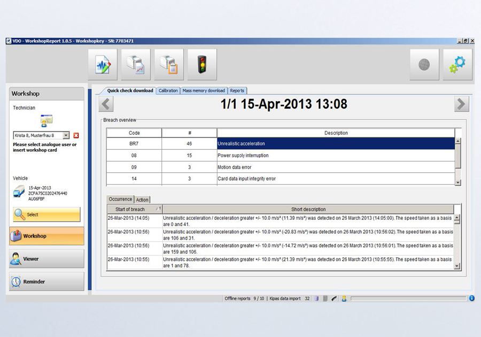Click the grey document status bar icon
The image size is (481, 337).
tap(325, 298)
